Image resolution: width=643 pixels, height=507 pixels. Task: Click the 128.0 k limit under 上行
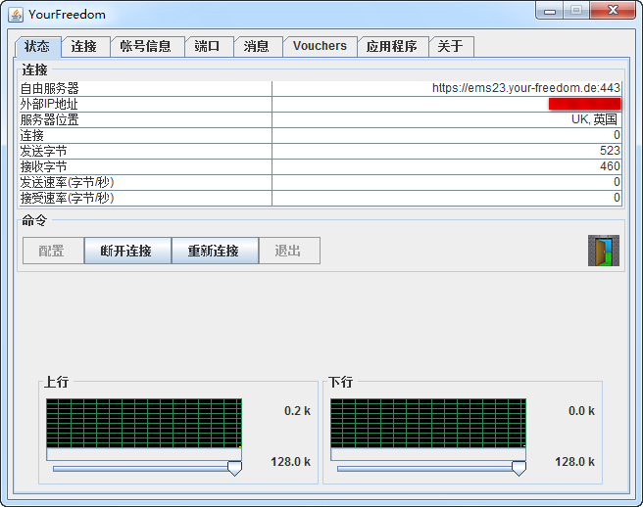290,462
